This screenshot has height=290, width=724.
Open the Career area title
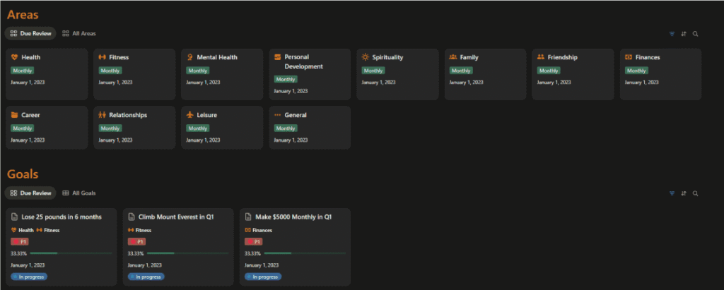pos(30,115)
